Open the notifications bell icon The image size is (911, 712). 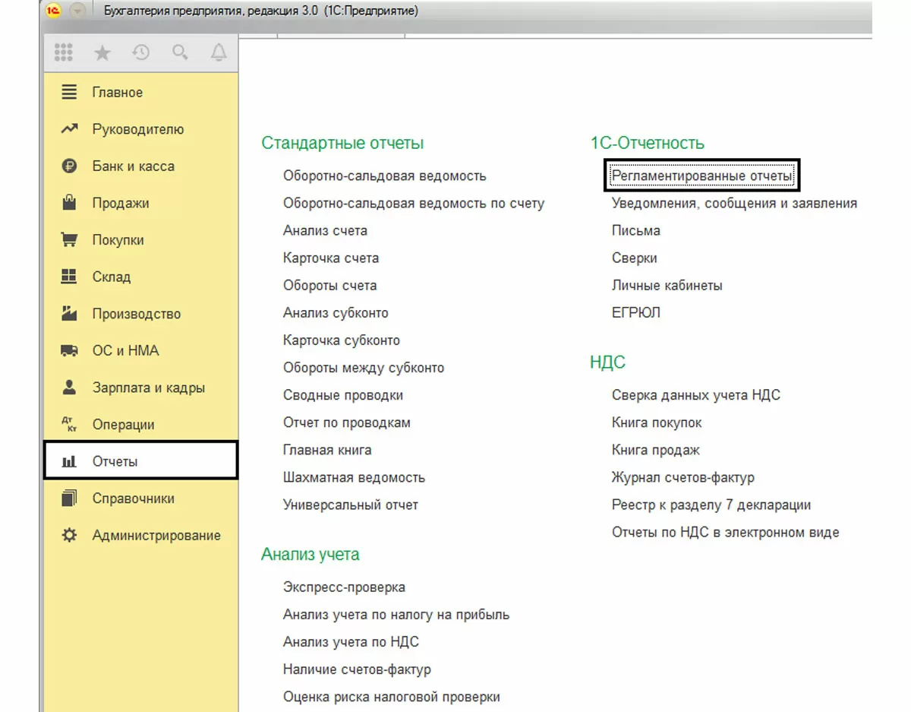(x=219, y=52)
